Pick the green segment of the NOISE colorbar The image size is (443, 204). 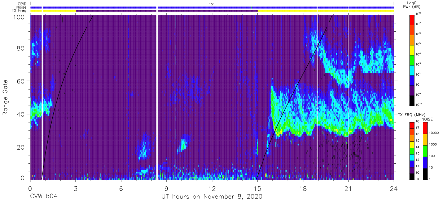(425, 151)
